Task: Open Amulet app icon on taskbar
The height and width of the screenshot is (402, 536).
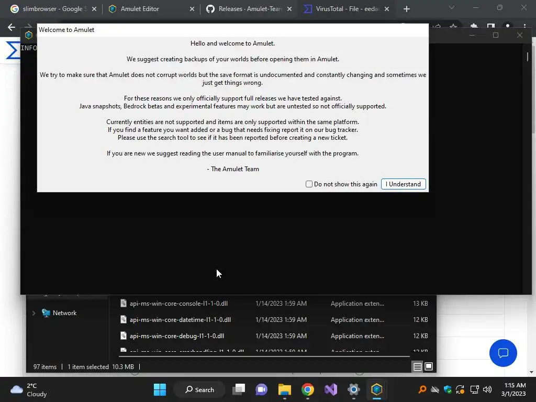Action: 376,389
